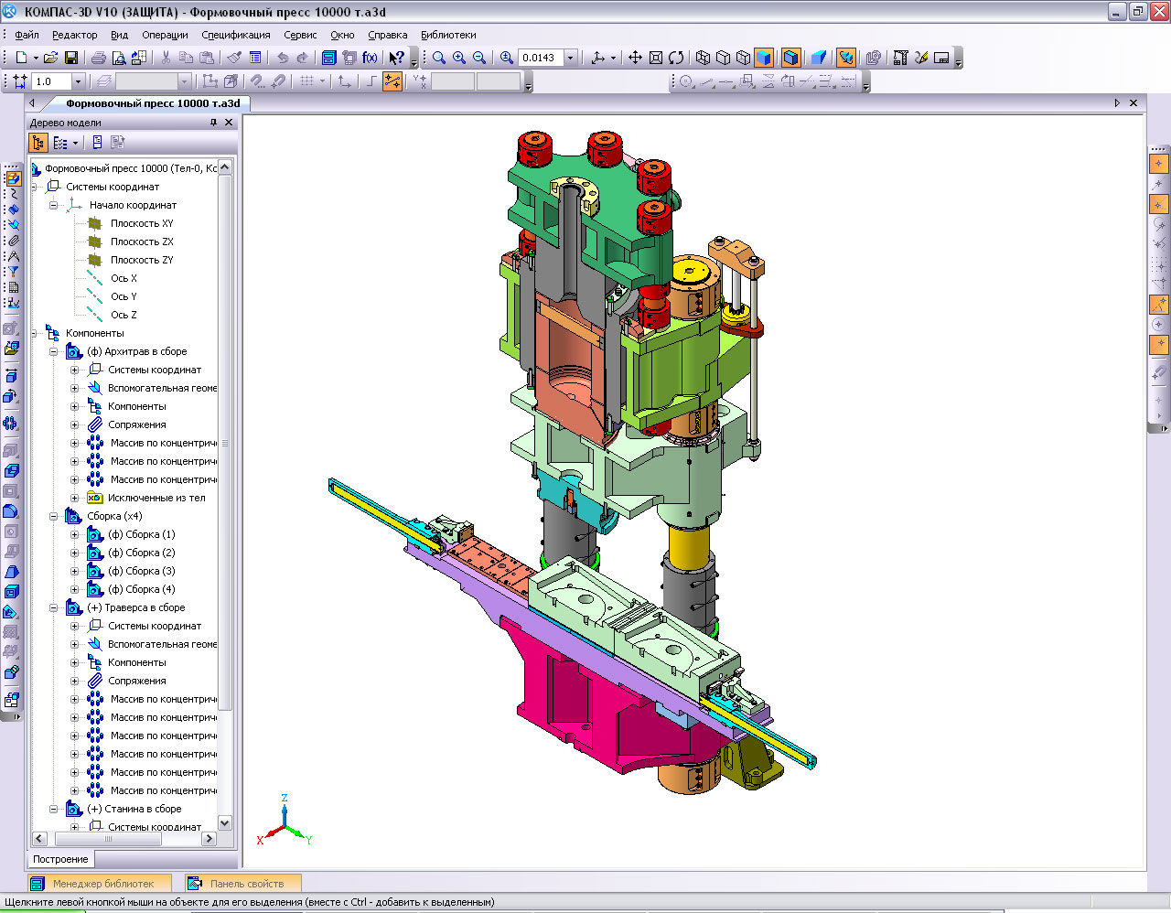Open the zoom scale 0.0143 dropdown
Viewport: 1171px width, 913px height.
[571, 58]
